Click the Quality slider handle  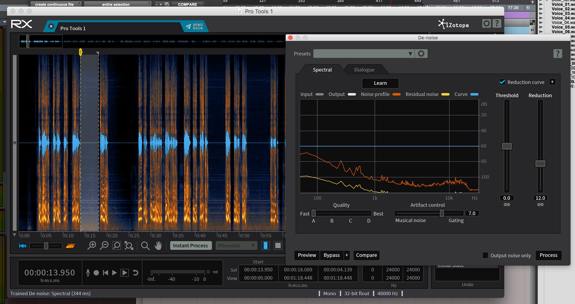click(314, 213)
